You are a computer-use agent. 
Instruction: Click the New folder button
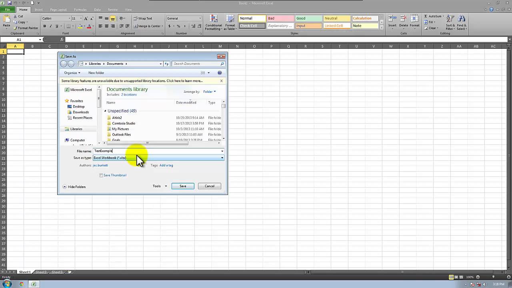[x=96, y=73]
